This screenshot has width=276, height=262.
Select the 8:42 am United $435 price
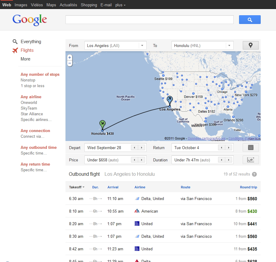pos(252,249)
